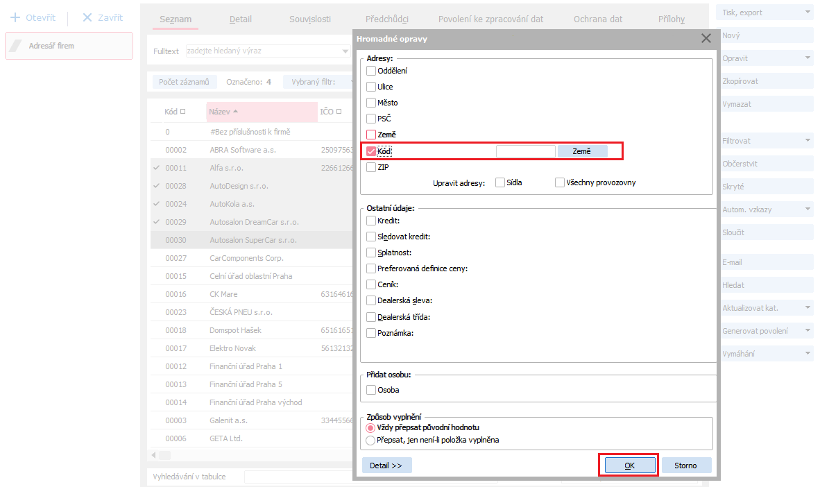Click the Kód country code input field
820x487 pixels.
click(x=525, y=151)
